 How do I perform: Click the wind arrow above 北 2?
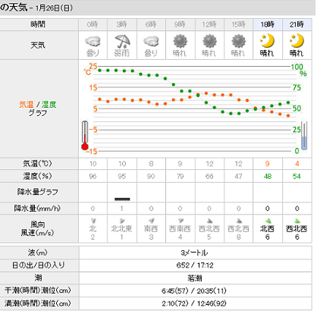93,221
